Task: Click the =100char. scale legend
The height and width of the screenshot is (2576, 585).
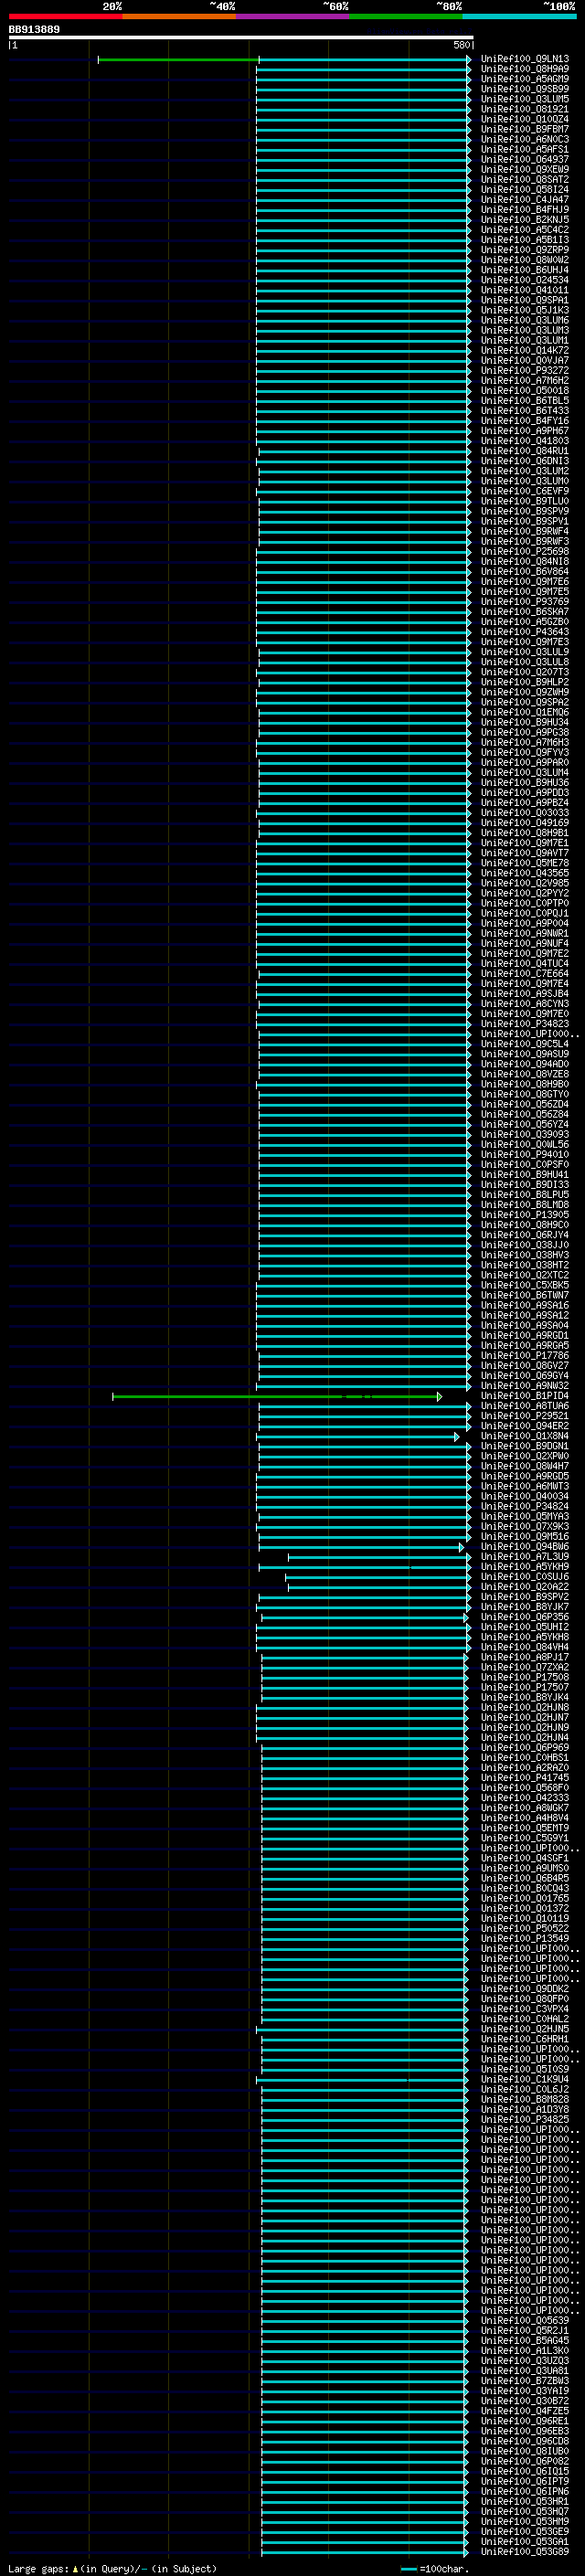Action: point(435,2568)
